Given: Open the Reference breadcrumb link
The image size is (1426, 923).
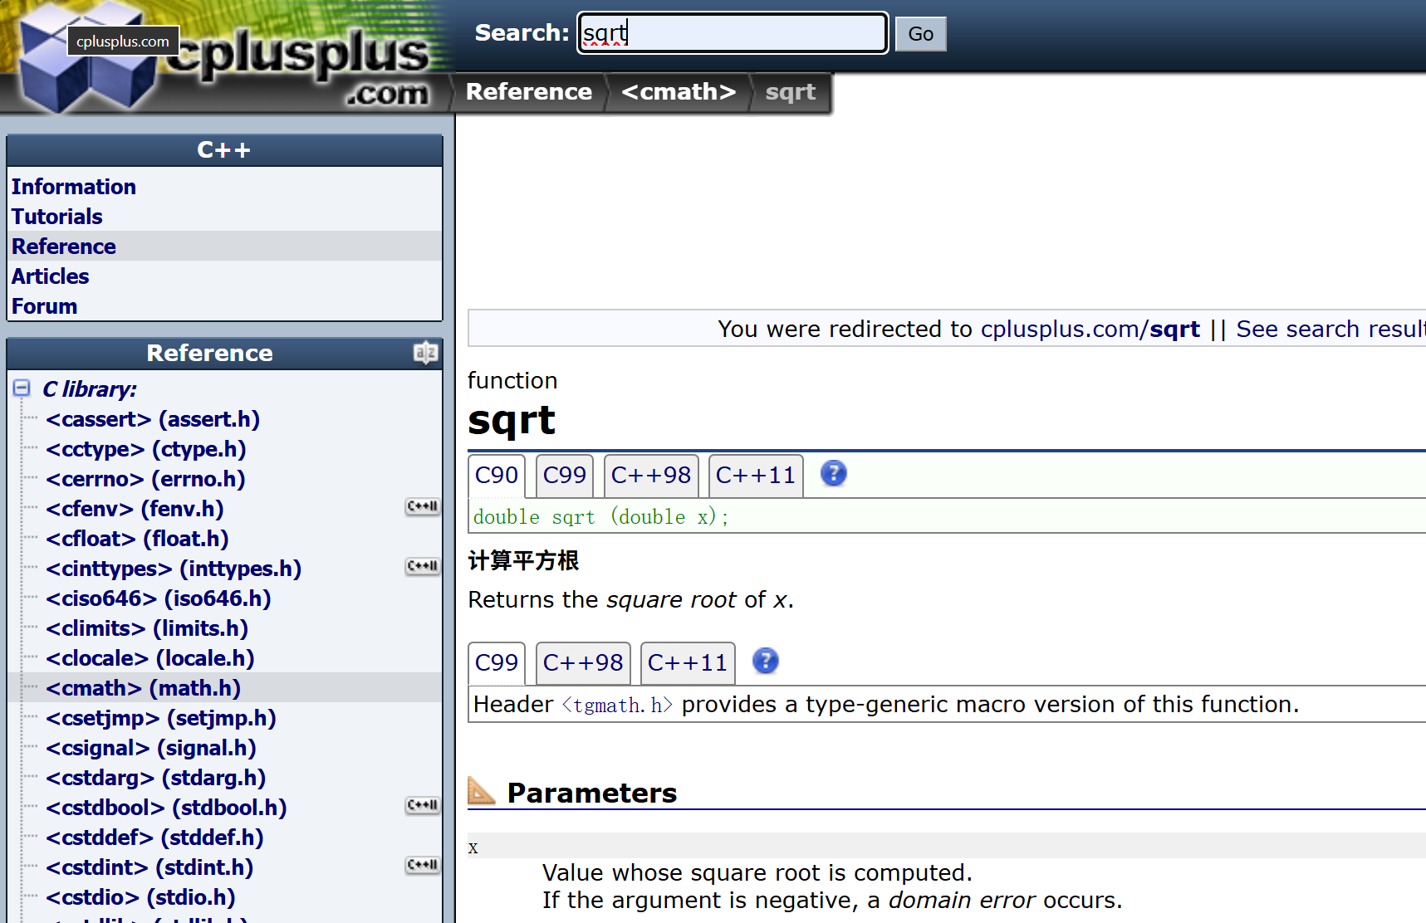Looking at the screenshot, I should [x=529, y=92].
